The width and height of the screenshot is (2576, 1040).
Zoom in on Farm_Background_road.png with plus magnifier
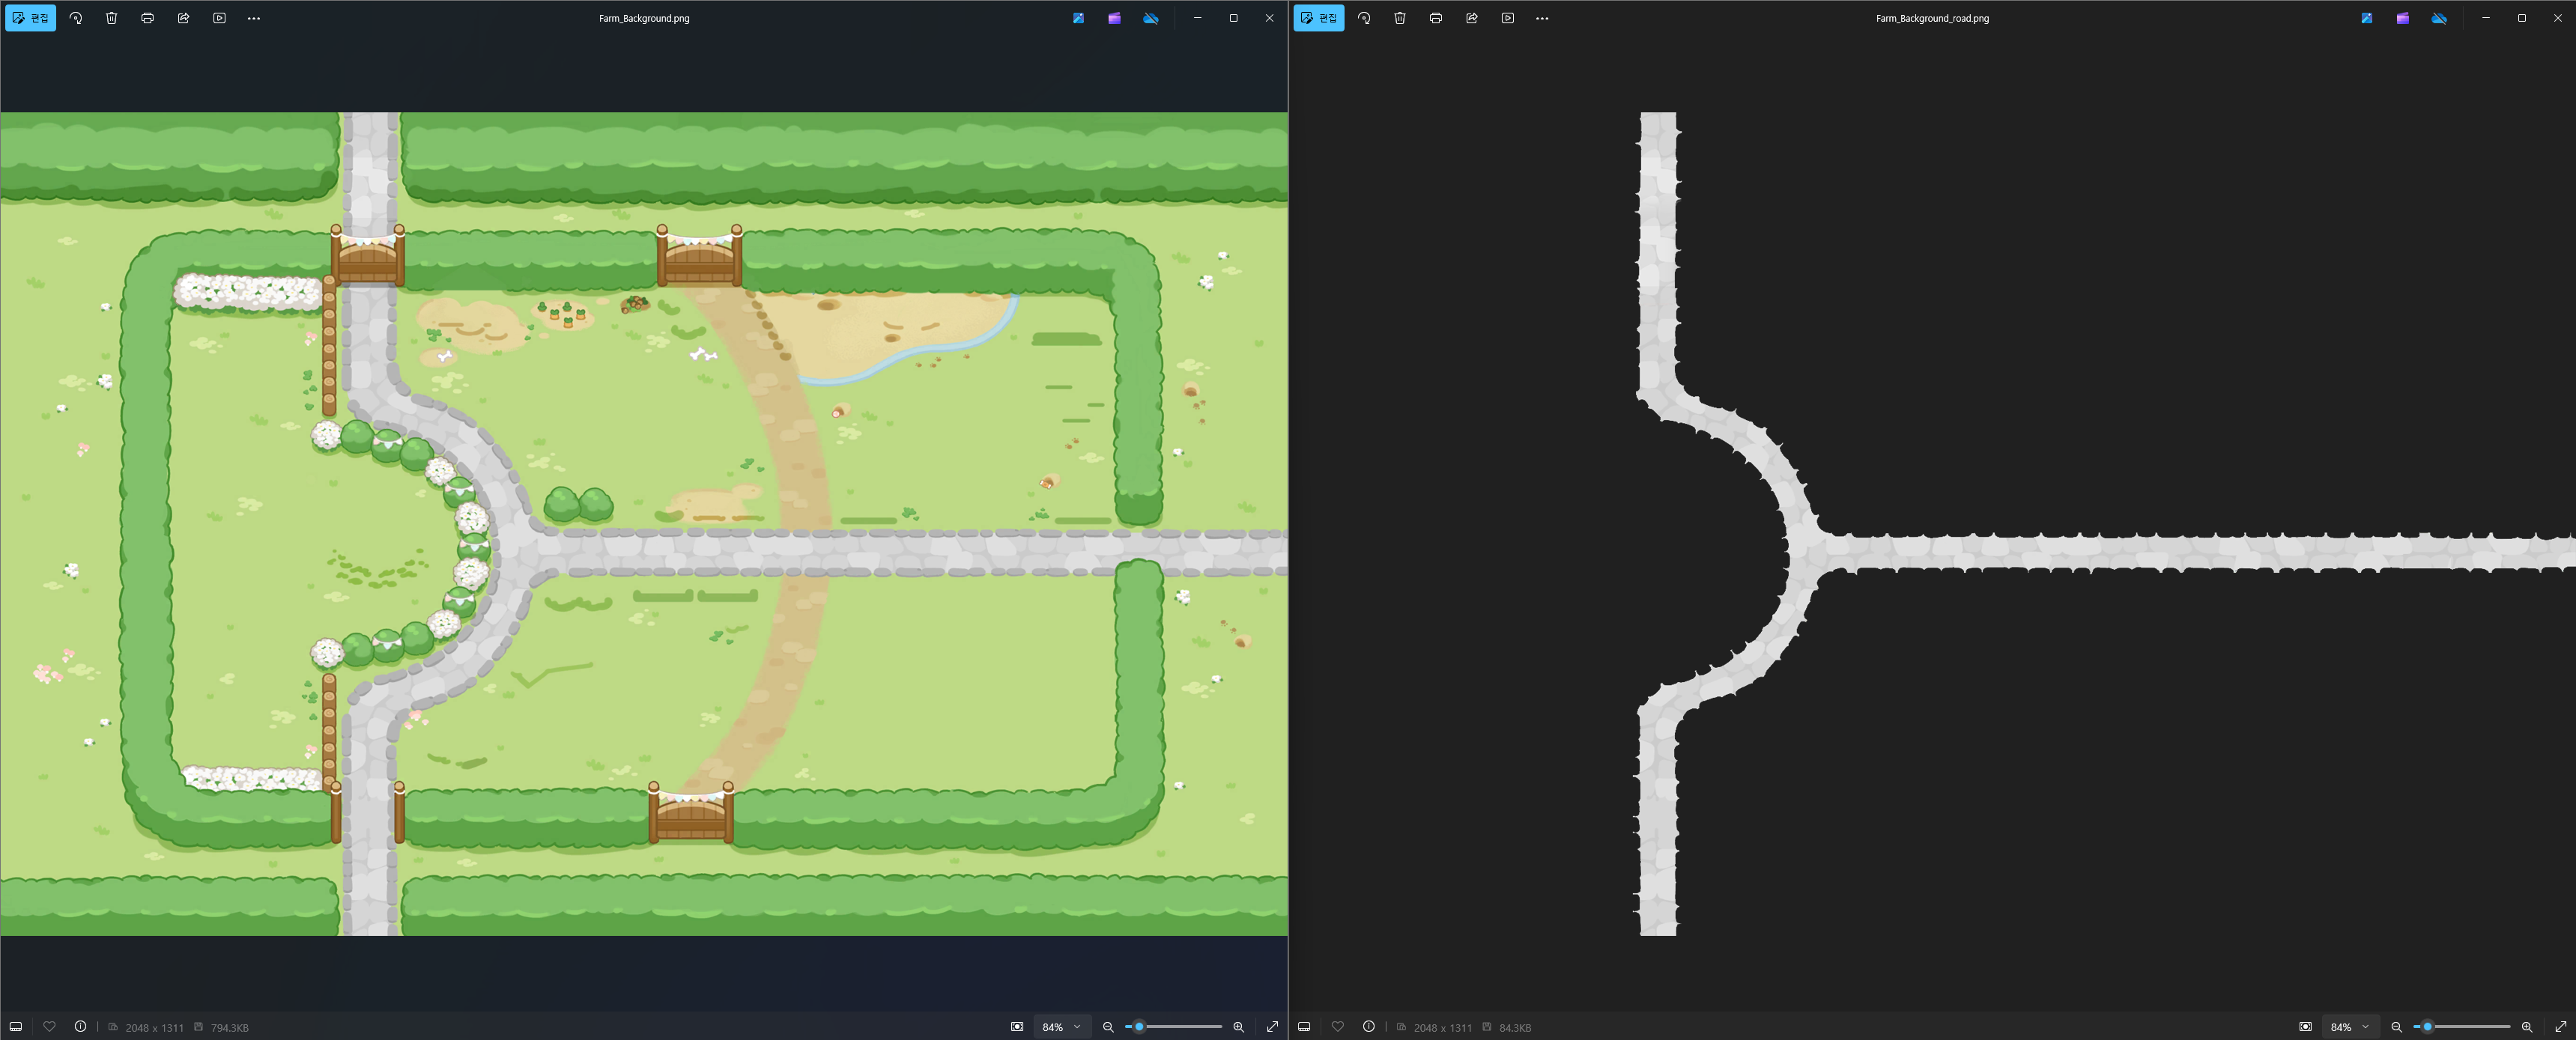pyautogui.click(x=2527, y=1027)
